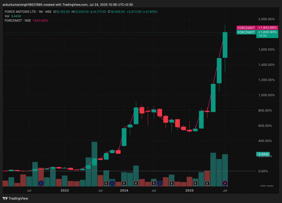Open the earnings marker for February 2025
Viewport: 282px width, 203px height.
[195, 183]
